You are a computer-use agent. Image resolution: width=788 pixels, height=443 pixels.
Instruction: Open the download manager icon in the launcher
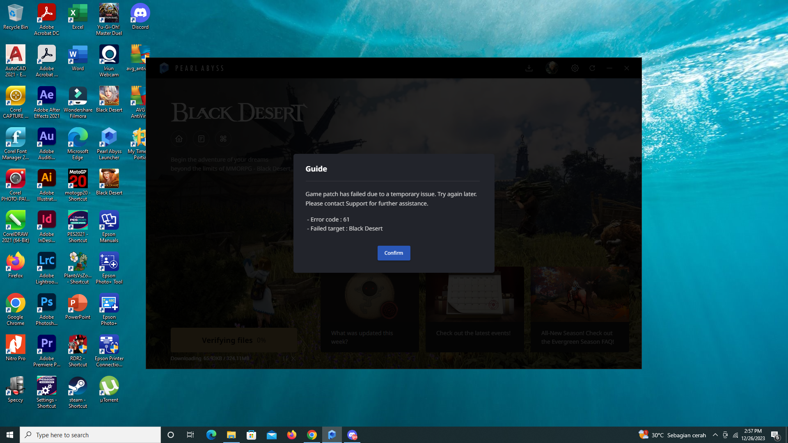(529, 68)
